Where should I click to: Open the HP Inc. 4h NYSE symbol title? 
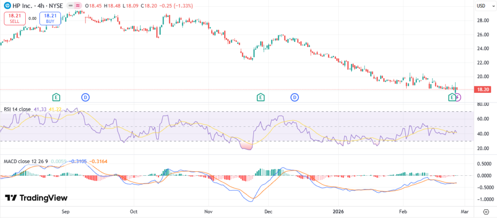38,6
